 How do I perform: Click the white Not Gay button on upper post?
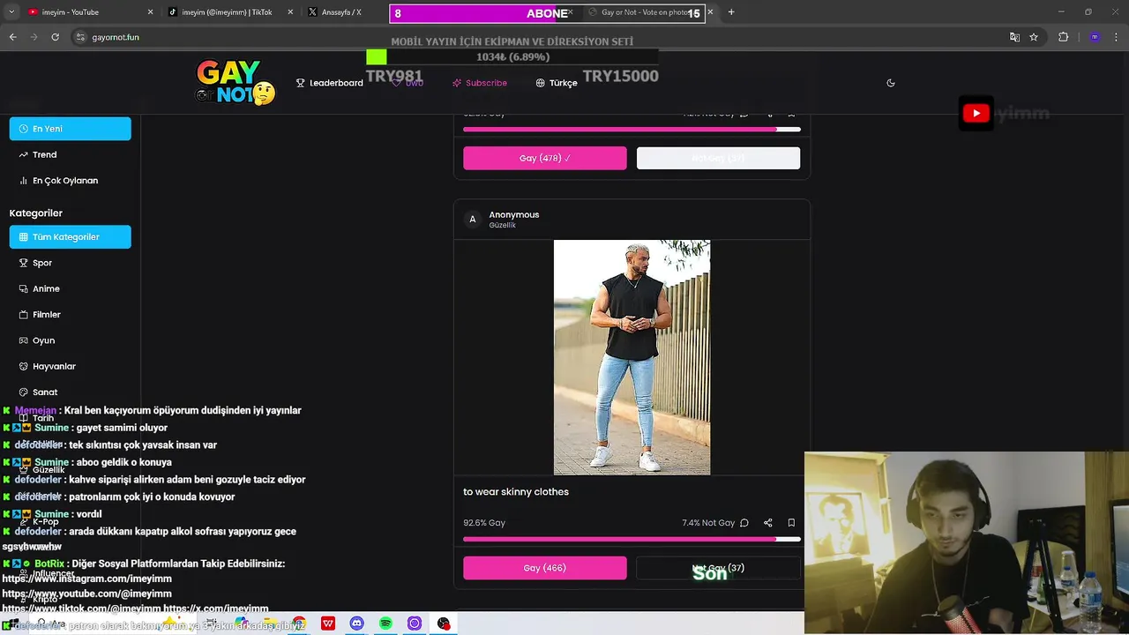(x=718, y=158)
